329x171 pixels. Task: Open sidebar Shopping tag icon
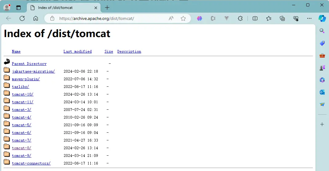(322, 43)
